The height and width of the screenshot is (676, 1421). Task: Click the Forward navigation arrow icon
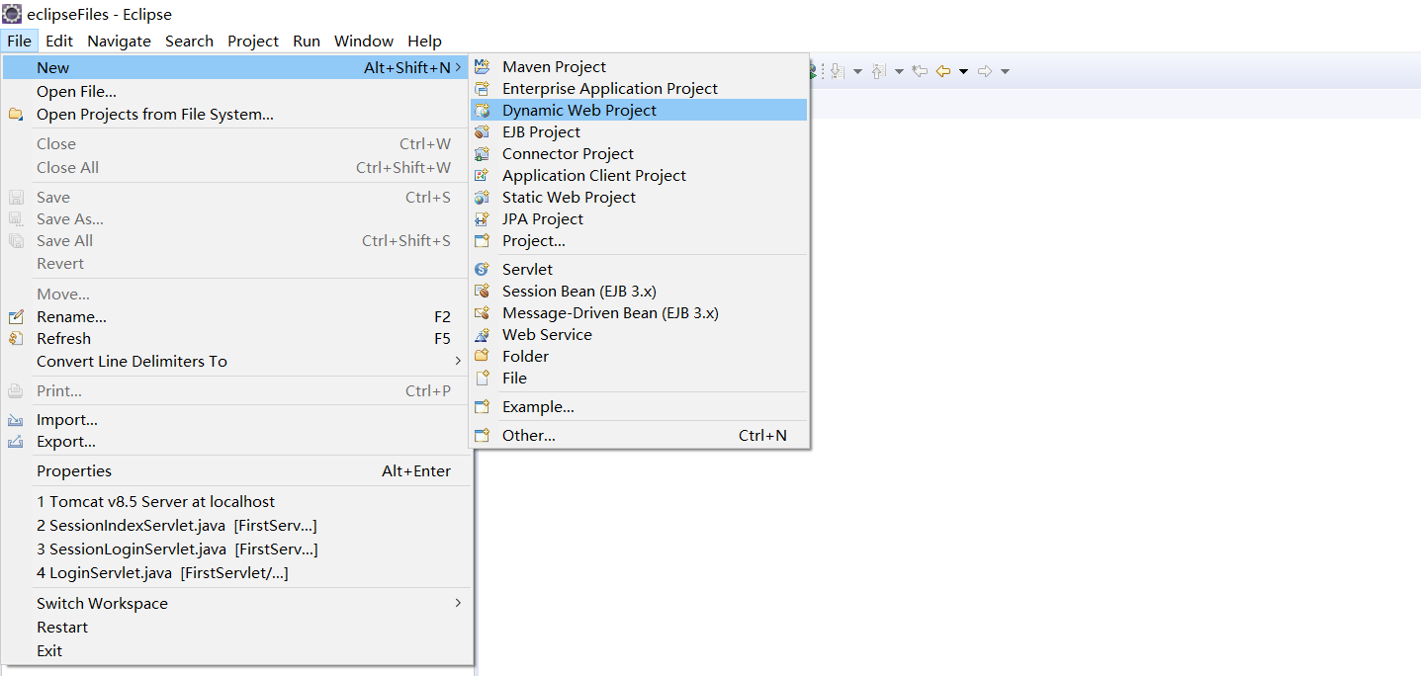click(984, 70)
